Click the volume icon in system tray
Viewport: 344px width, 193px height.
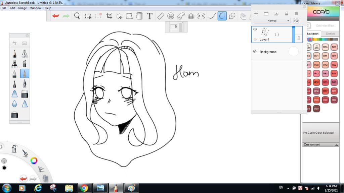[318, 188]
